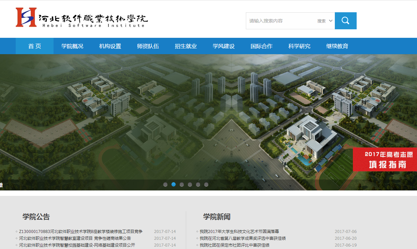Select 机构设置 in the navigation bar

110,46
